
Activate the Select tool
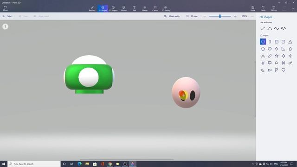coord(7,16)
